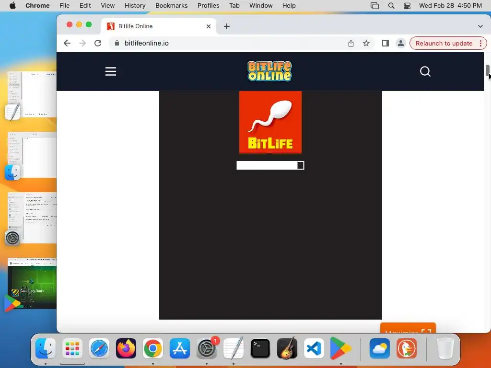
Task: Open the Tab menu
Action: [x=234, y=5]
